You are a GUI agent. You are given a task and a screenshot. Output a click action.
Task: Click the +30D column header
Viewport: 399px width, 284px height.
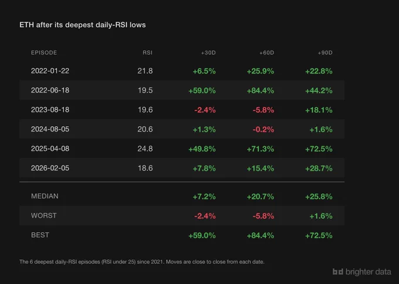click(x=208, y=53)
